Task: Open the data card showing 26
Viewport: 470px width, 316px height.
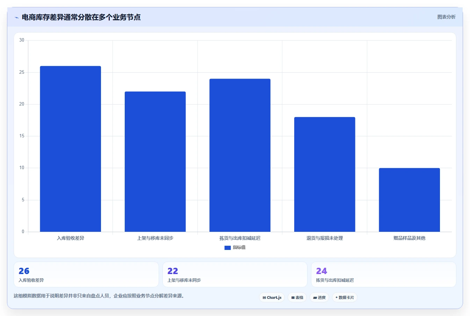Action: (86, 274)
